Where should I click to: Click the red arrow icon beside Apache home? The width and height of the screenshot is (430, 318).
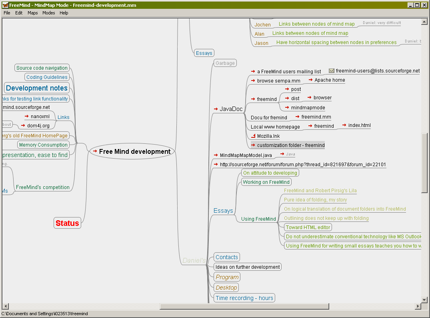click(310, 80)
